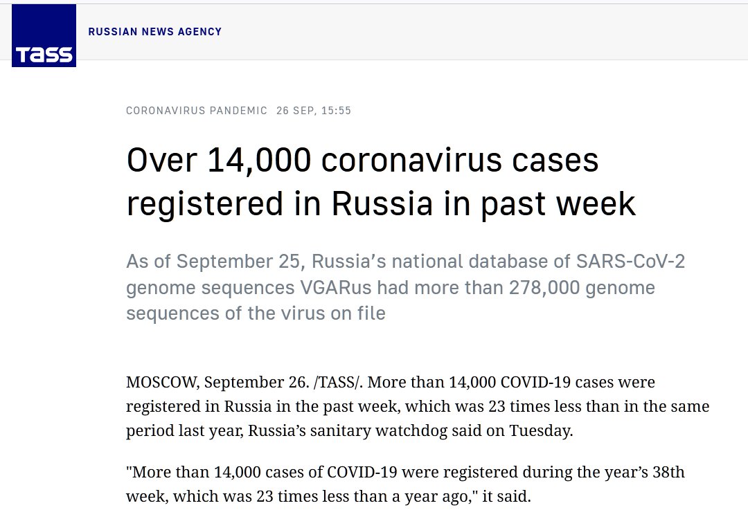The width and height of the screenshot is (748, 519).
Task: Click the quoted paragraph beginning 'More than 14,000 cases'
Action: tap(405, 484)
